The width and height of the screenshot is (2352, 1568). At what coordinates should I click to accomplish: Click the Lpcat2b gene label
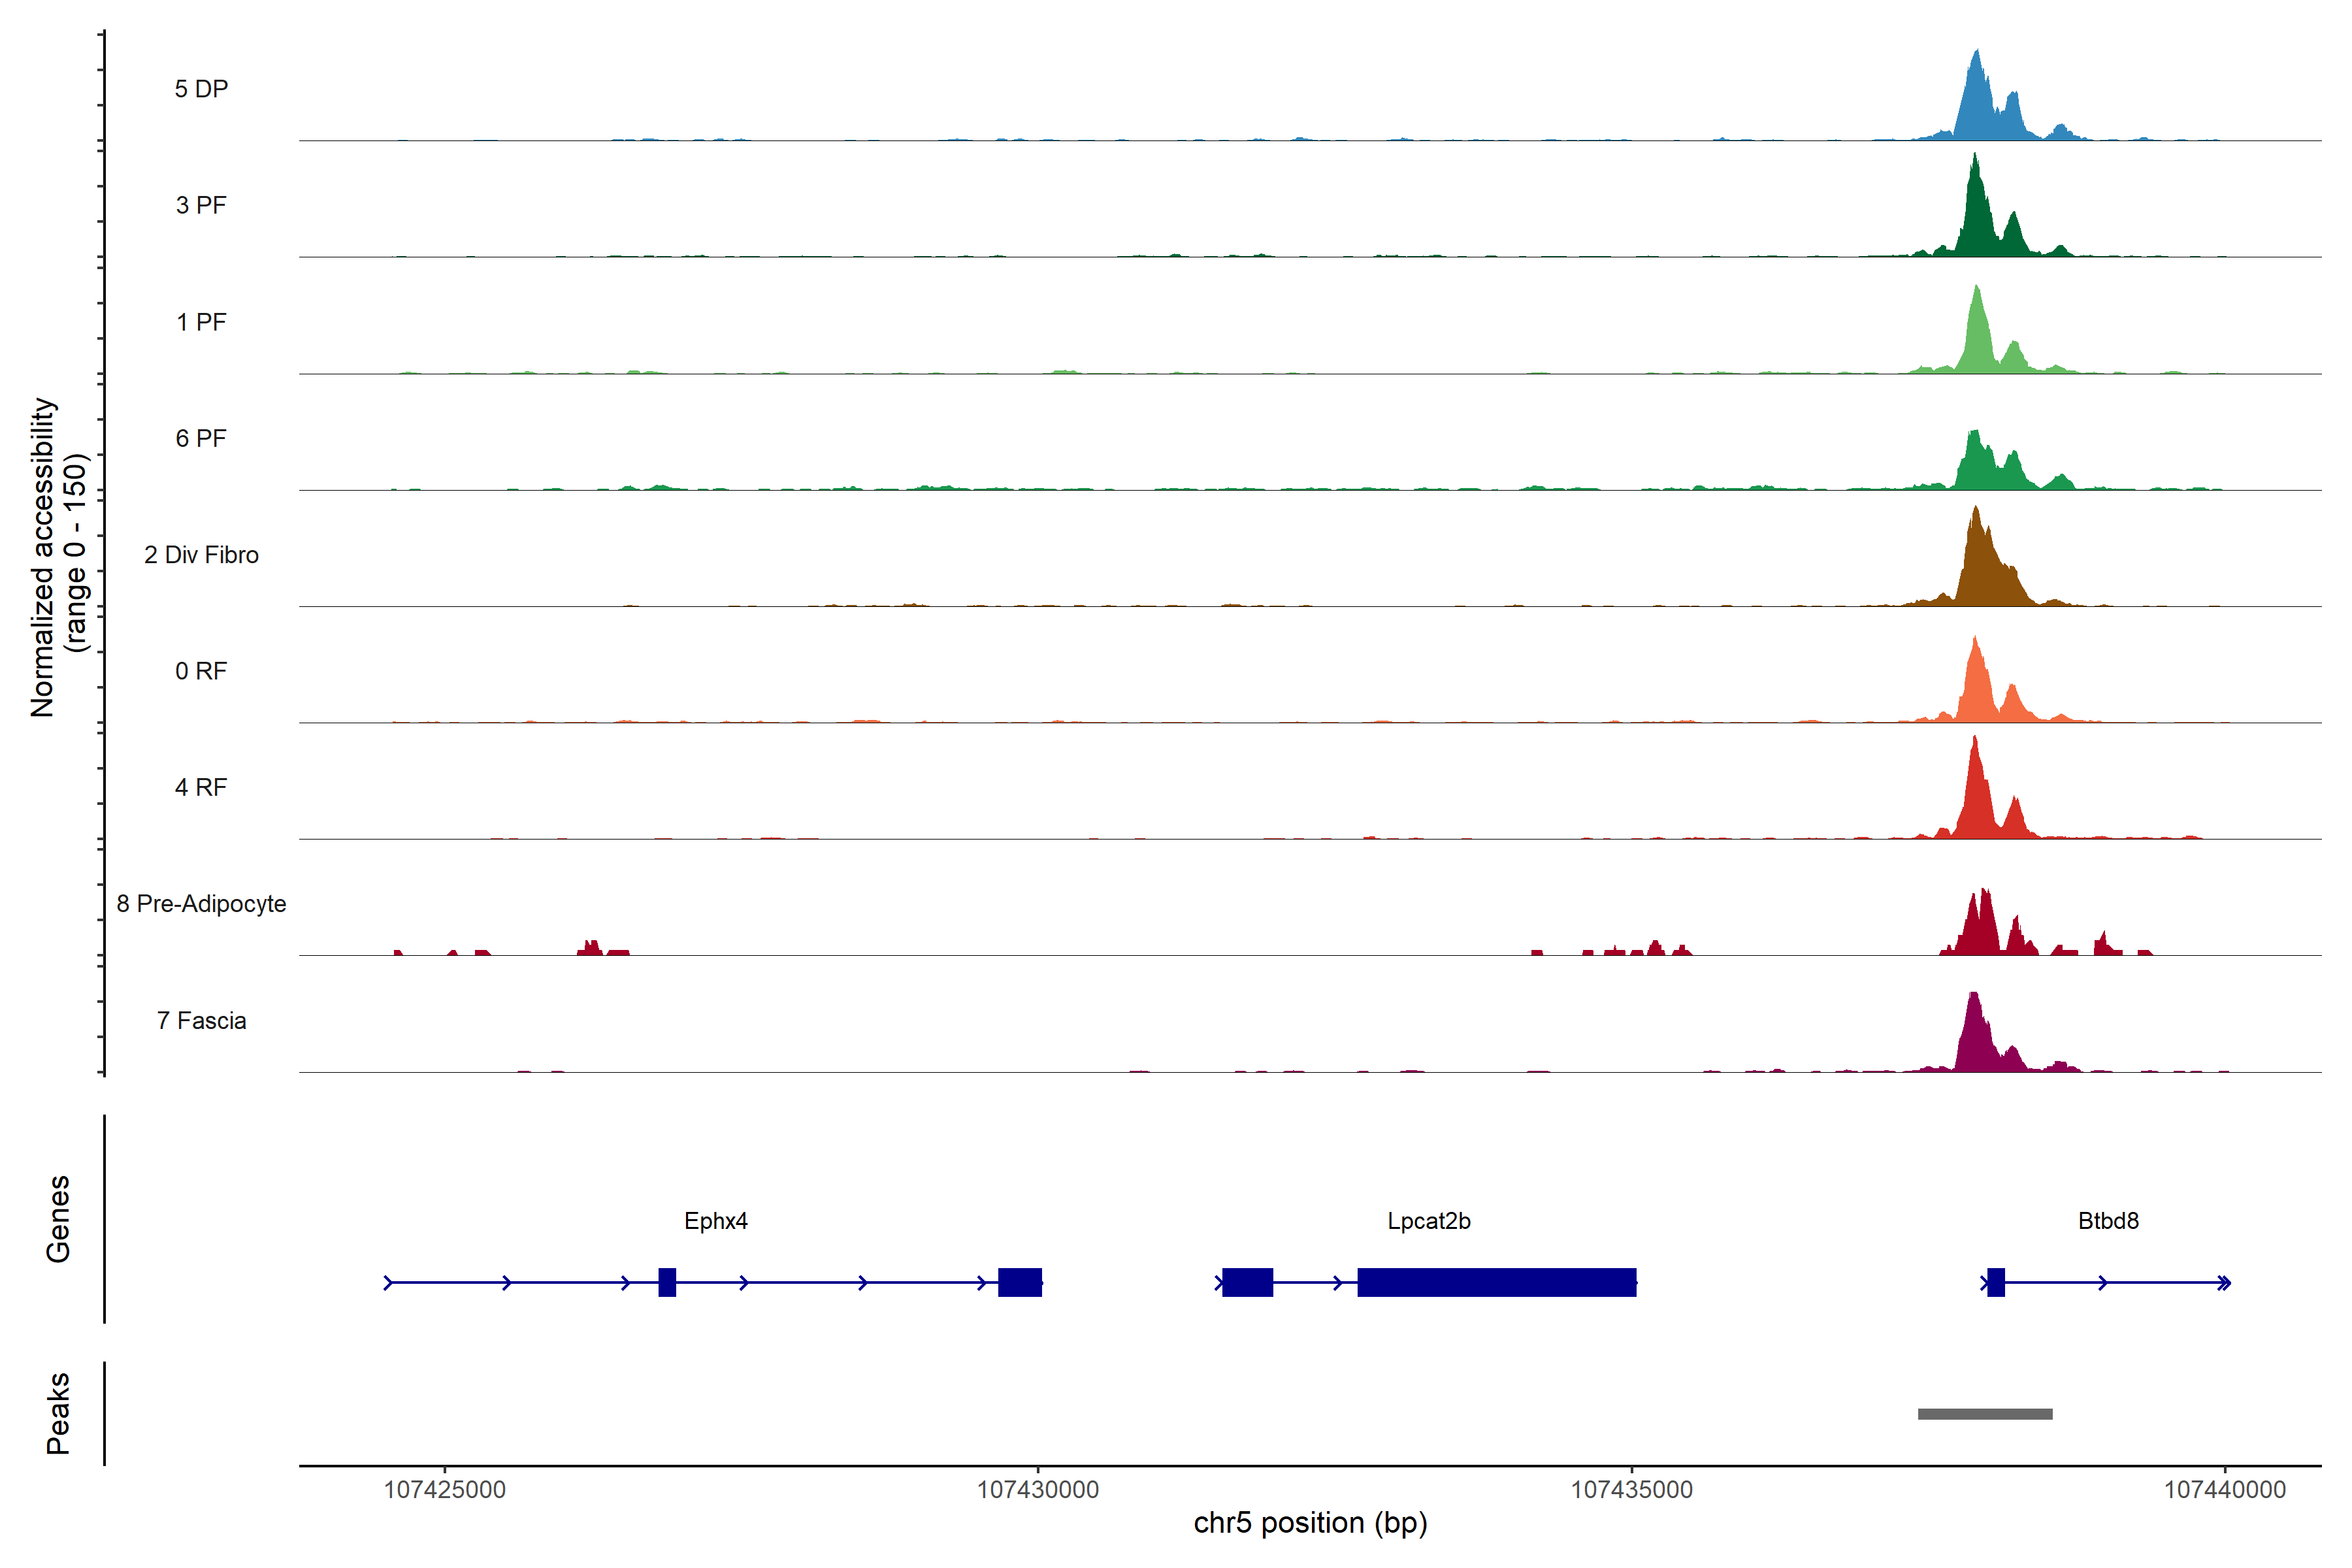(1429, 1221)
